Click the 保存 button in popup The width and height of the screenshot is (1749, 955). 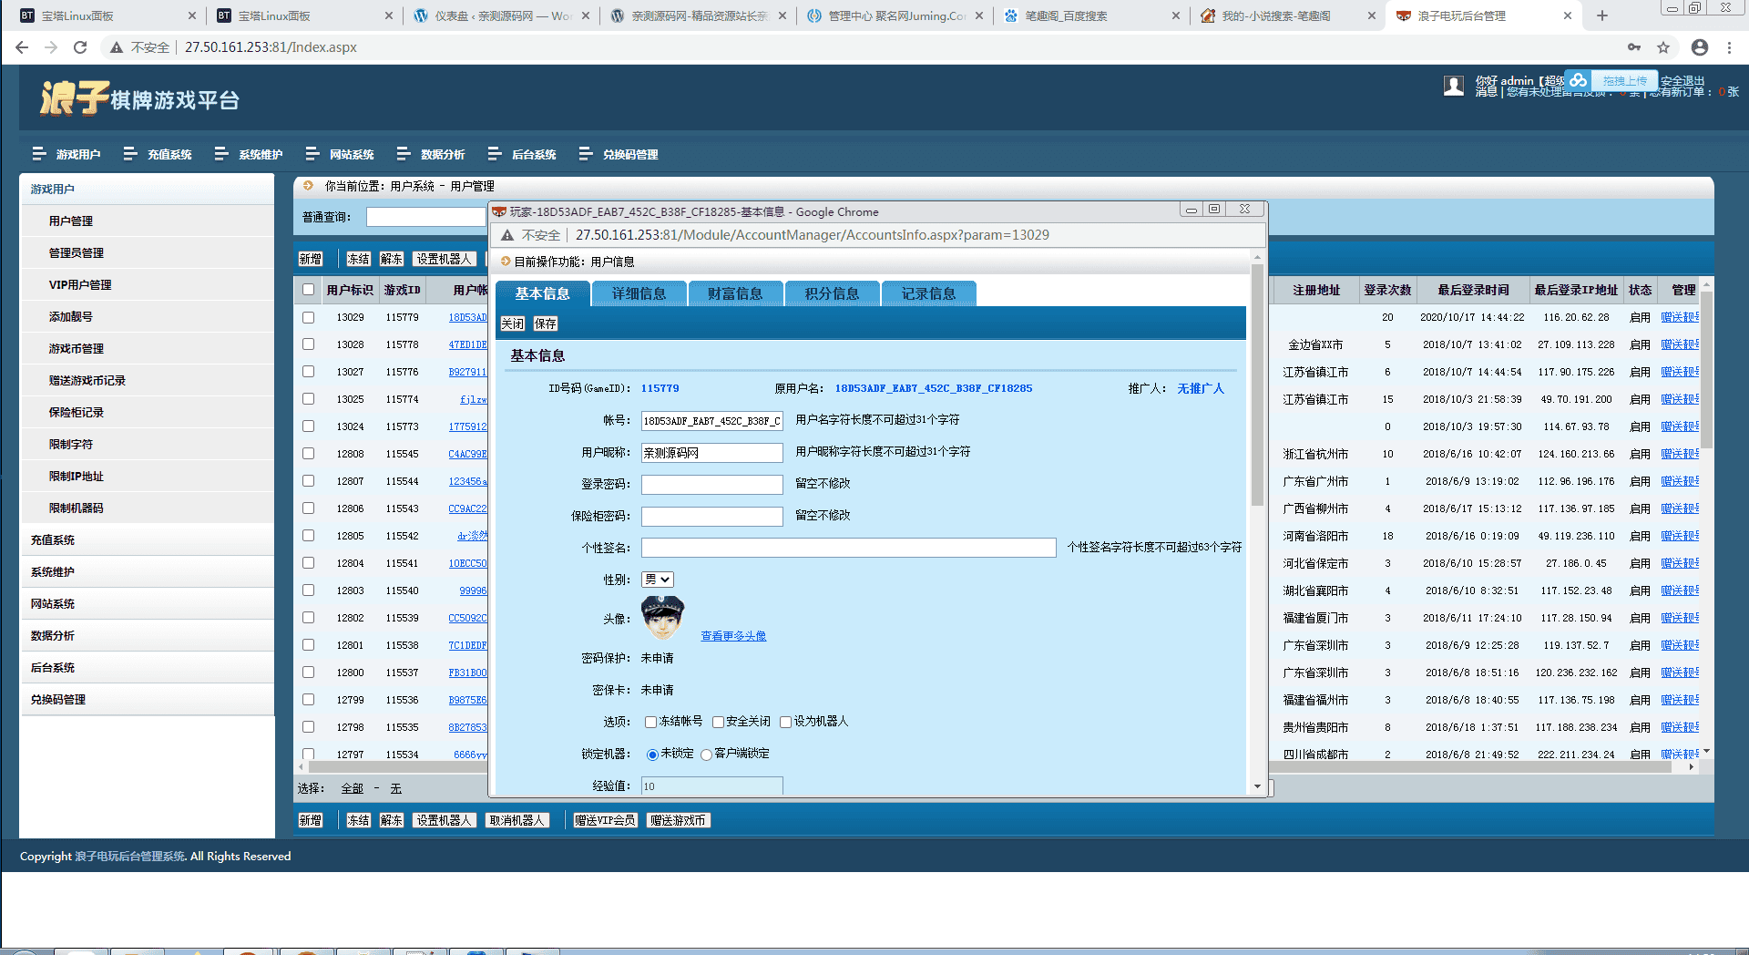(x=545, y=323)
